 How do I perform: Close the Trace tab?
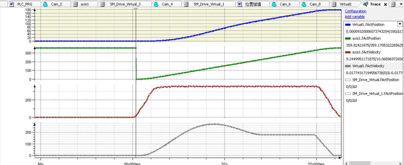pyautogui.click(x=385, y=4)
